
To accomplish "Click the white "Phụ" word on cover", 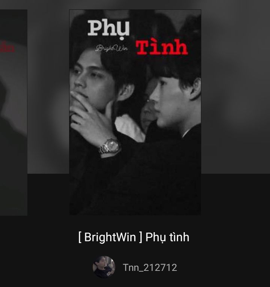I will (109, 29).
